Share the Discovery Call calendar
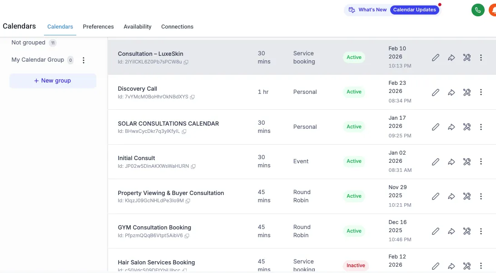This screenshot has height=273, width=496. (x=451, y=93)
